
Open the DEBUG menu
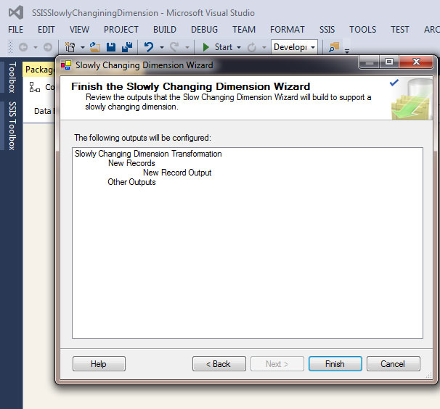click(204, 30)
